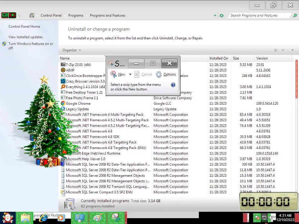Click the AIMP program icon

click(x=63, y=70)
